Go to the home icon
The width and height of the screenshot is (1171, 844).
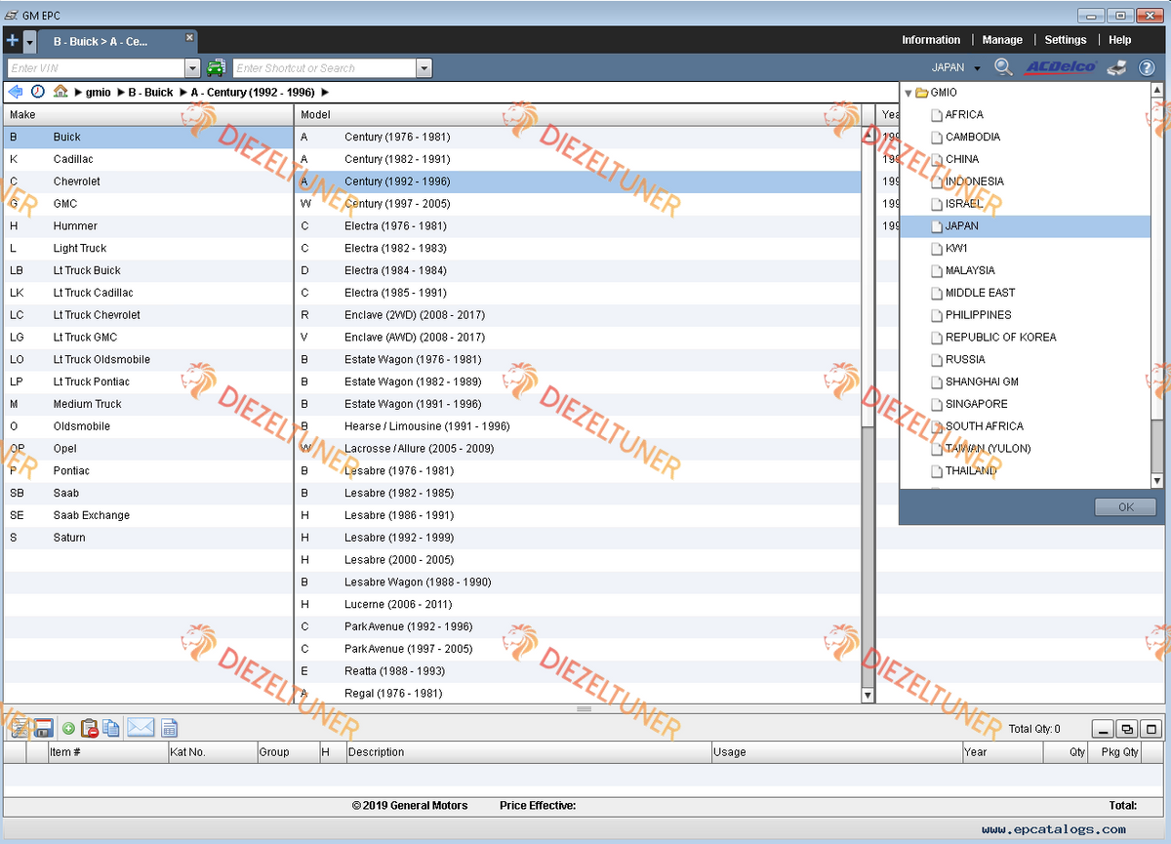click(61, 92)
